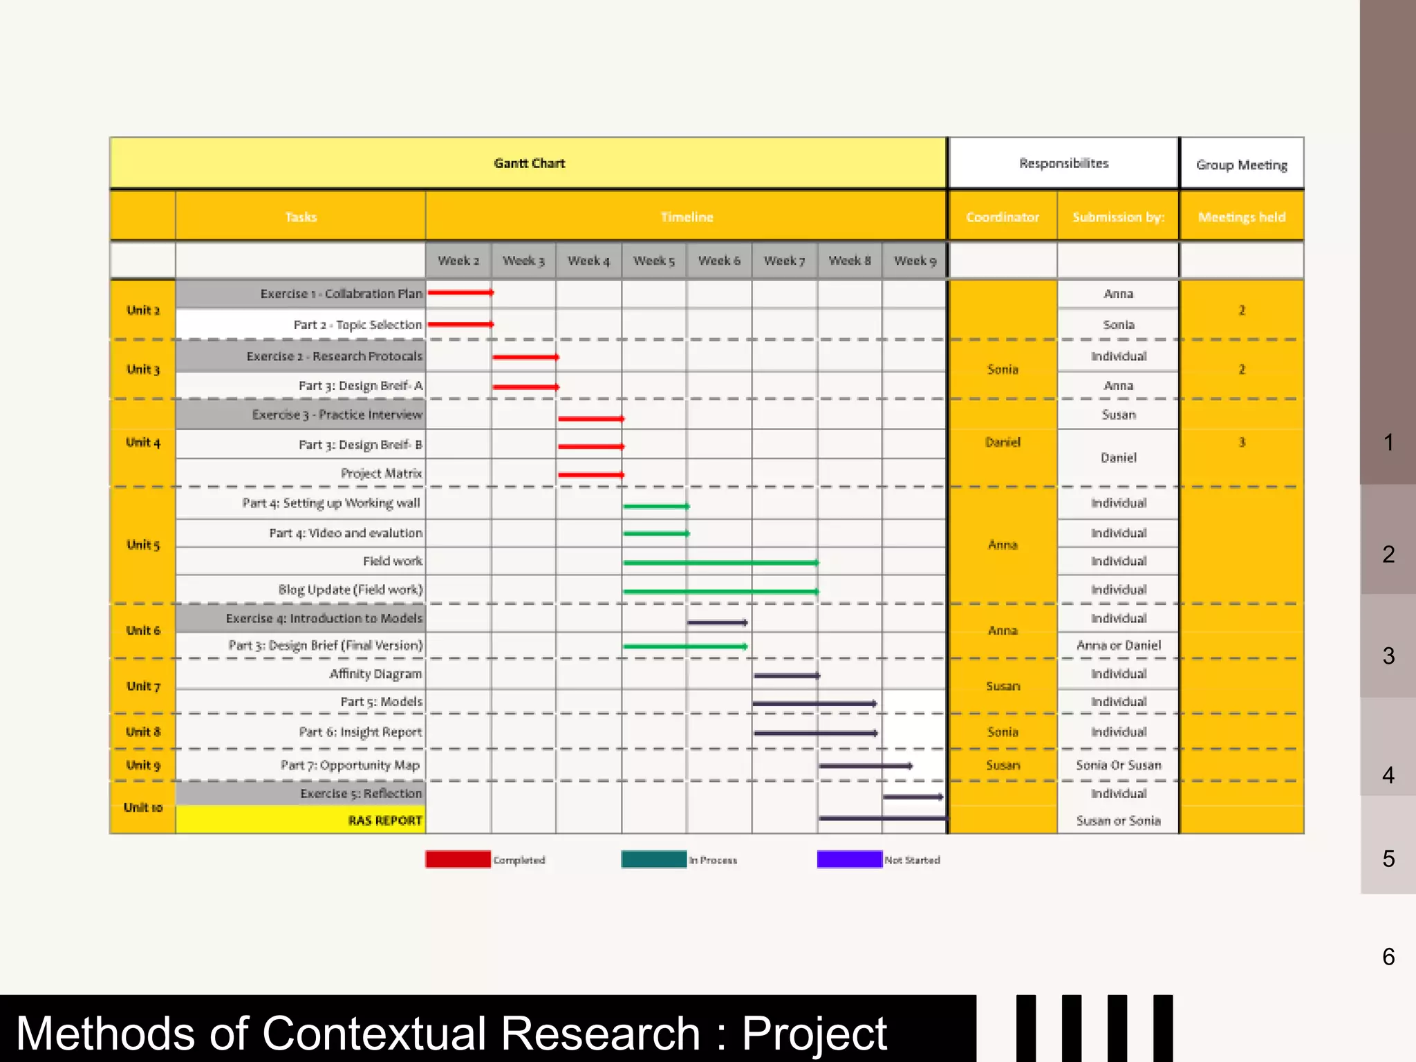The width and height of the screenshot is (1416, 1062).
Task: Click the Week 6 column header
Action: (x=719, y=261)
